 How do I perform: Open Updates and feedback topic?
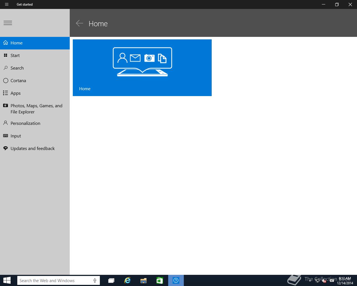[x=35, y=149]
